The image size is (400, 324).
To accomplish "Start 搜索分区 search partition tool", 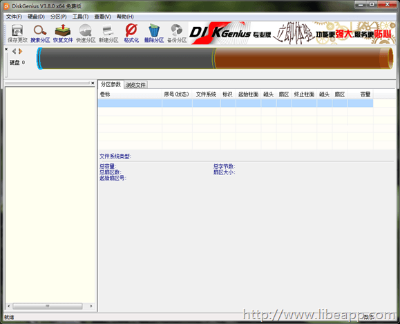I will click(x=40, y=33).
